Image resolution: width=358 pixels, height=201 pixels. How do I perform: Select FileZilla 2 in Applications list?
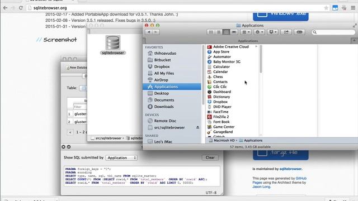click(x=221, y=117)
